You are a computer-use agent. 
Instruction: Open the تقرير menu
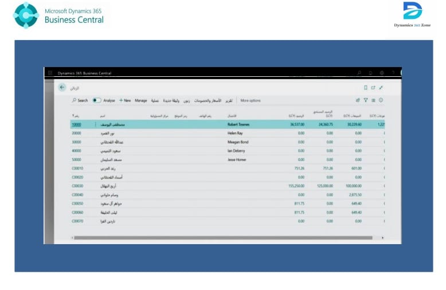click(x=229, y=101)
